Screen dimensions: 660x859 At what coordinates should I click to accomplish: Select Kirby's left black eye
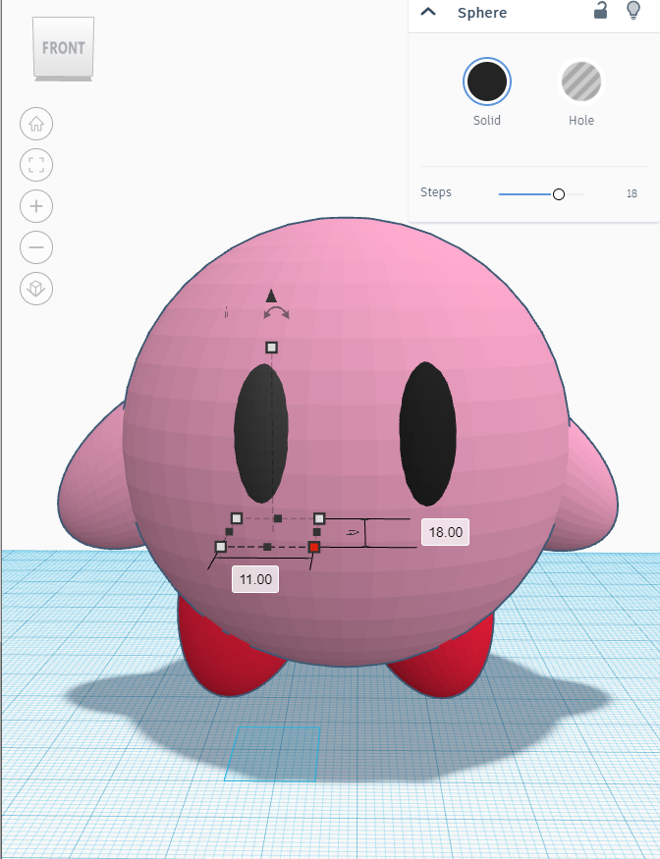tap(261, 433)
